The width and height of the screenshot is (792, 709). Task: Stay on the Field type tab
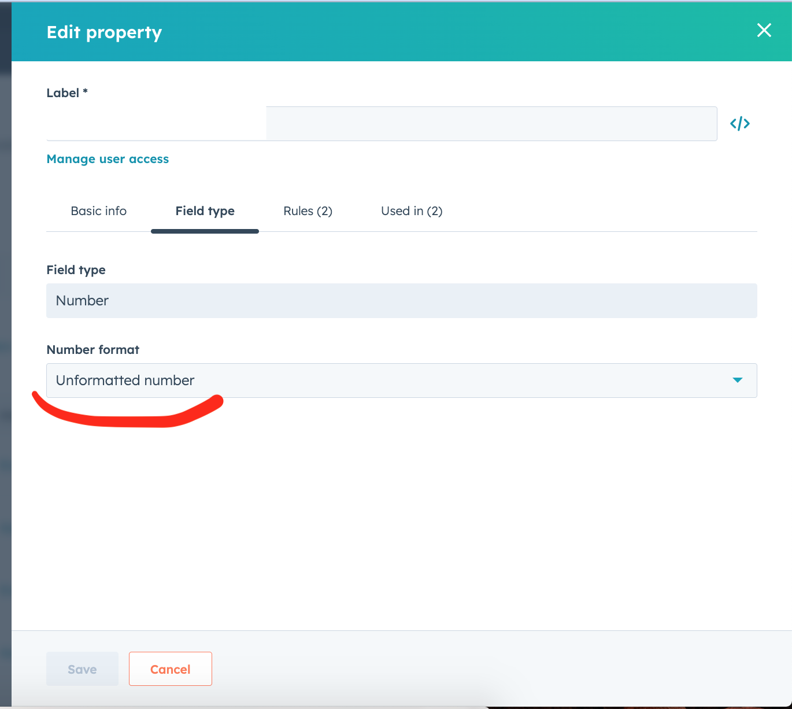[x=205, y=211]
